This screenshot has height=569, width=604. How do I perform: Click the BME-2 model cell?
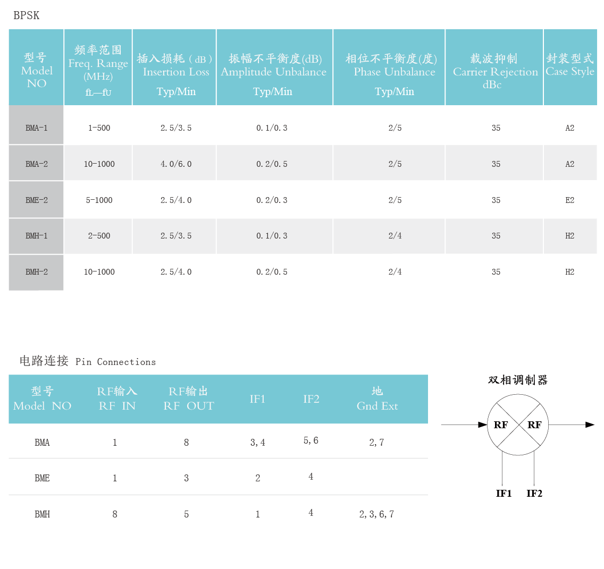pyautogui.click(x=36, y=200)
